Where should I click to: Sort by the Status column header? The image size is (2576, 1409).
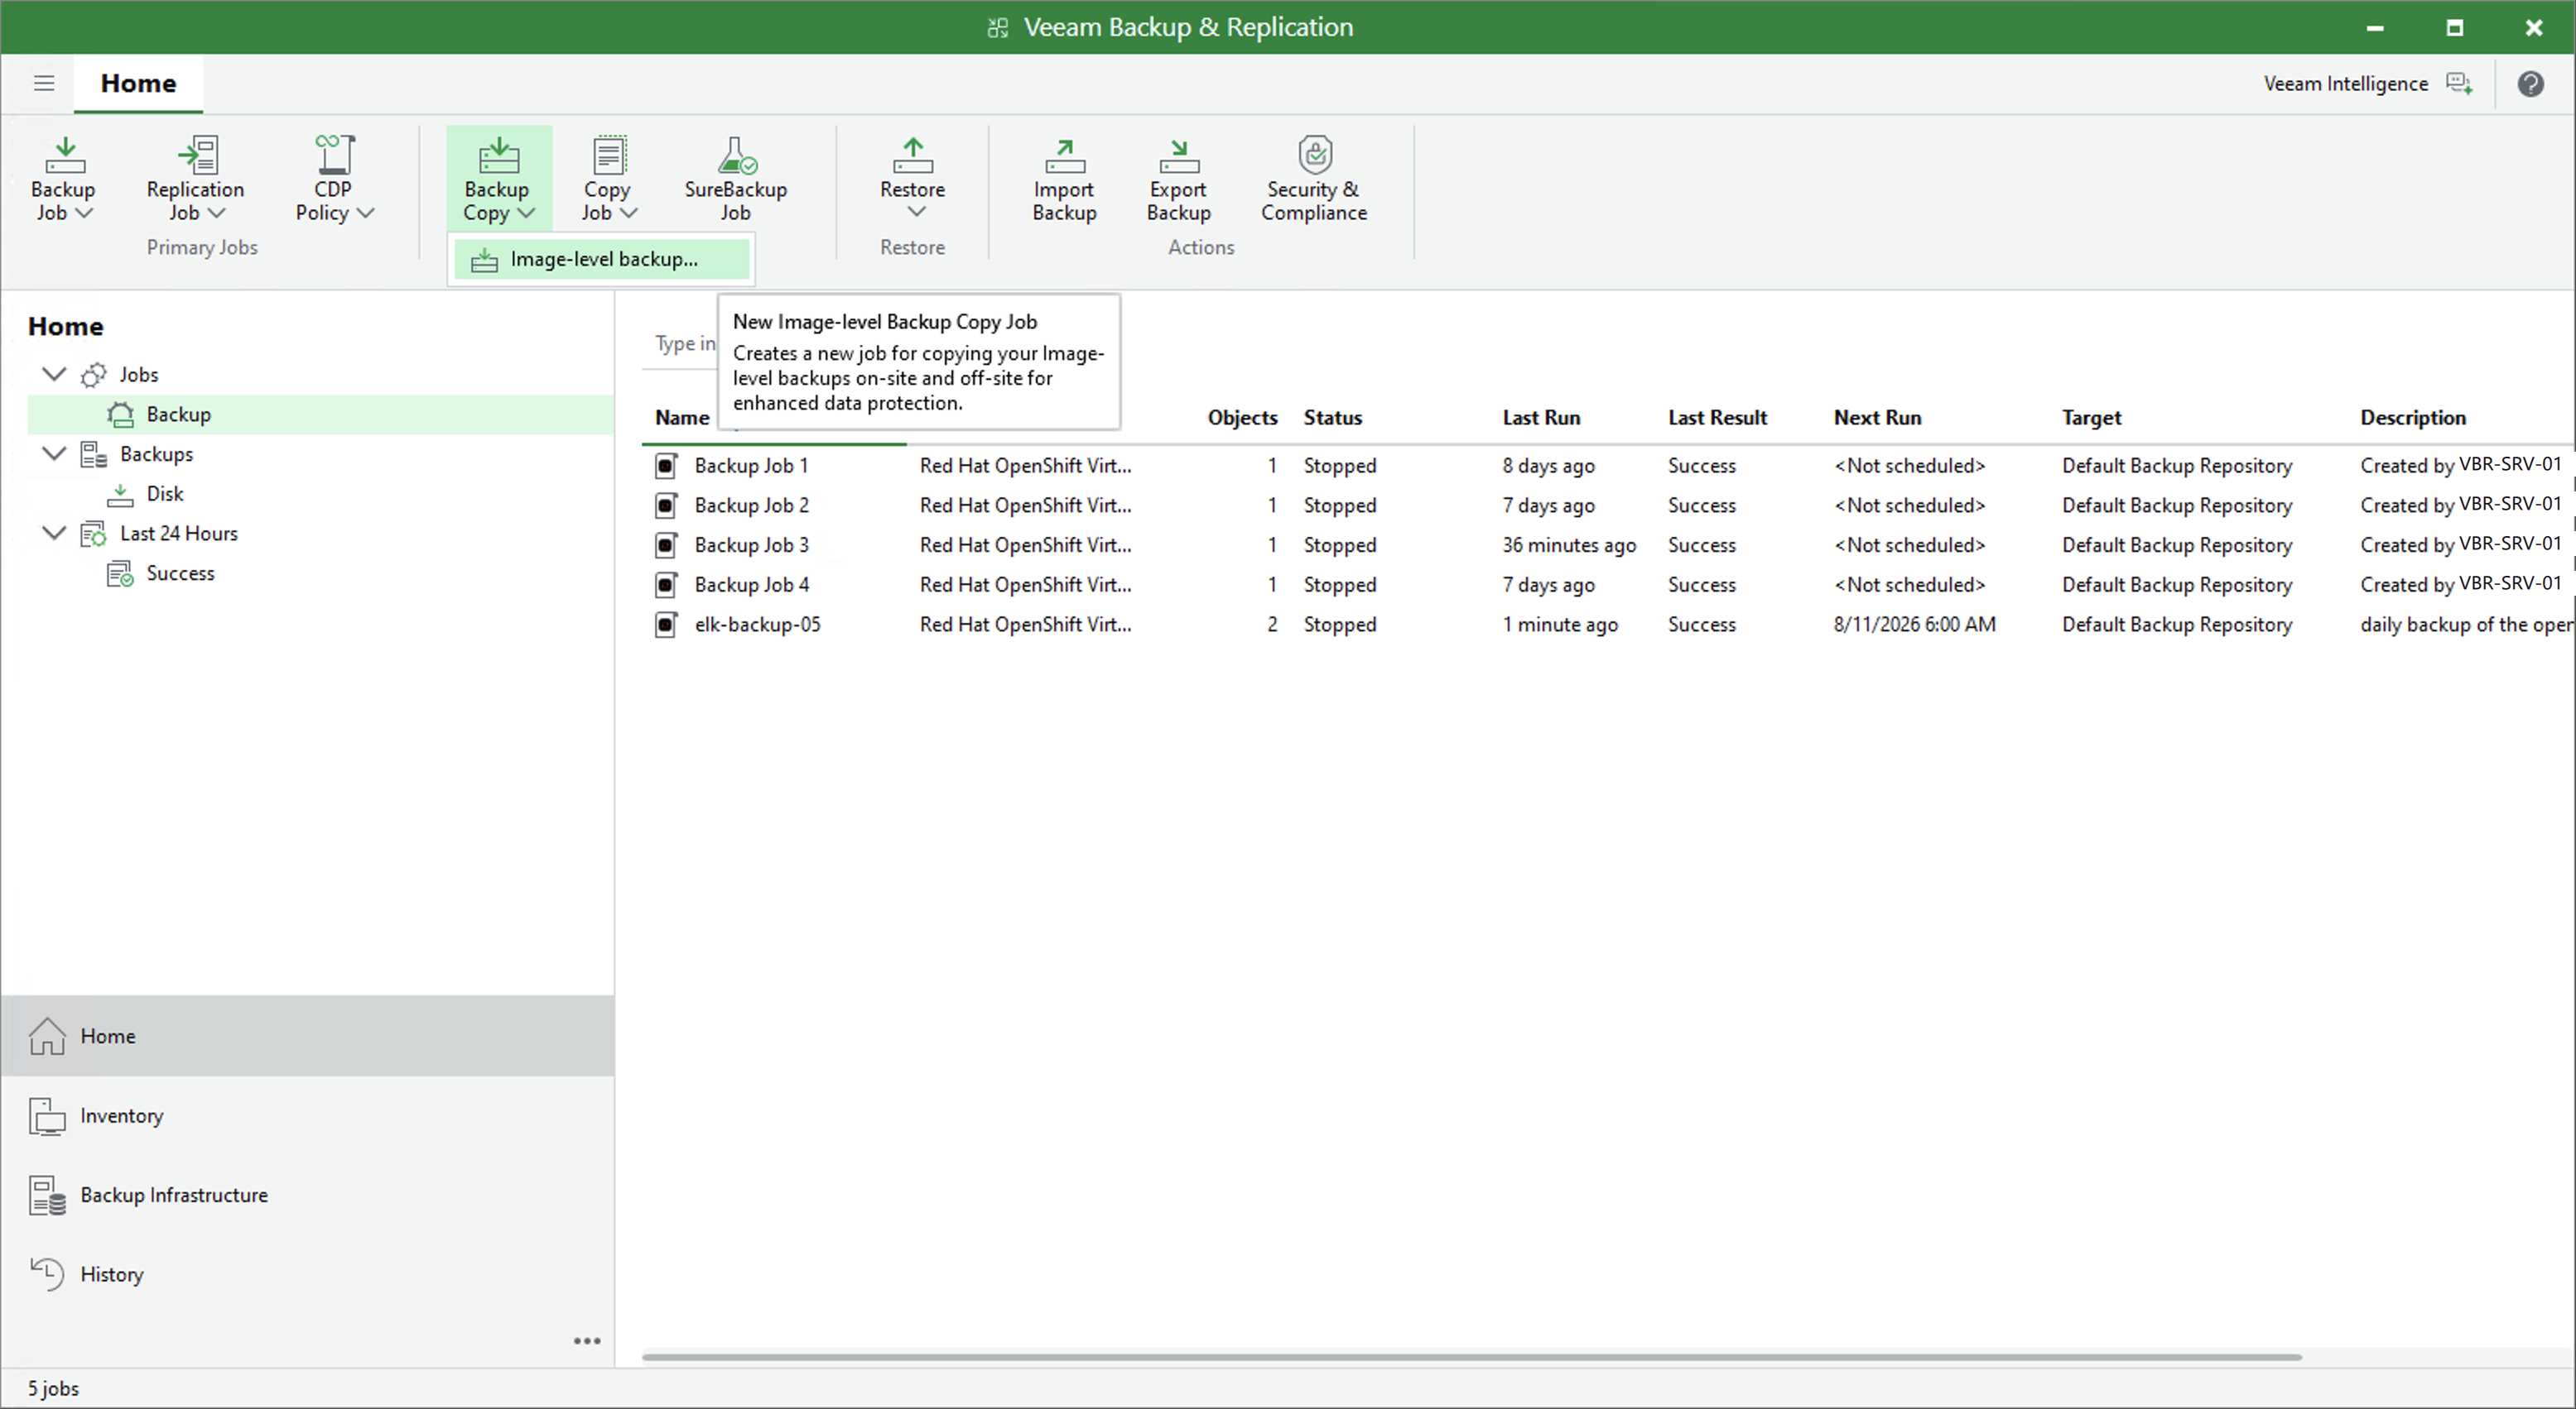pos(1332,418)
